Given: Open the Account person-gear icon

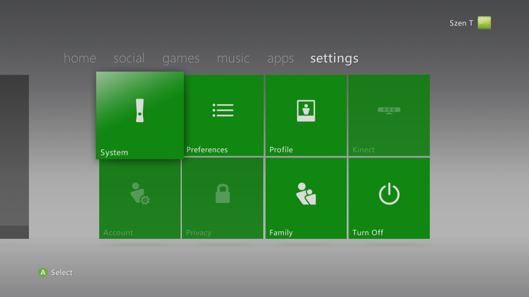Looking at the screenshot, I should tap(140, 193).
